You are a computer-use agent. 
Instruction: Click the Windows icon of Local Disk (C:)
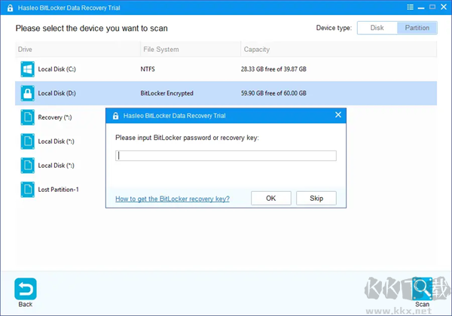[27, 69]
